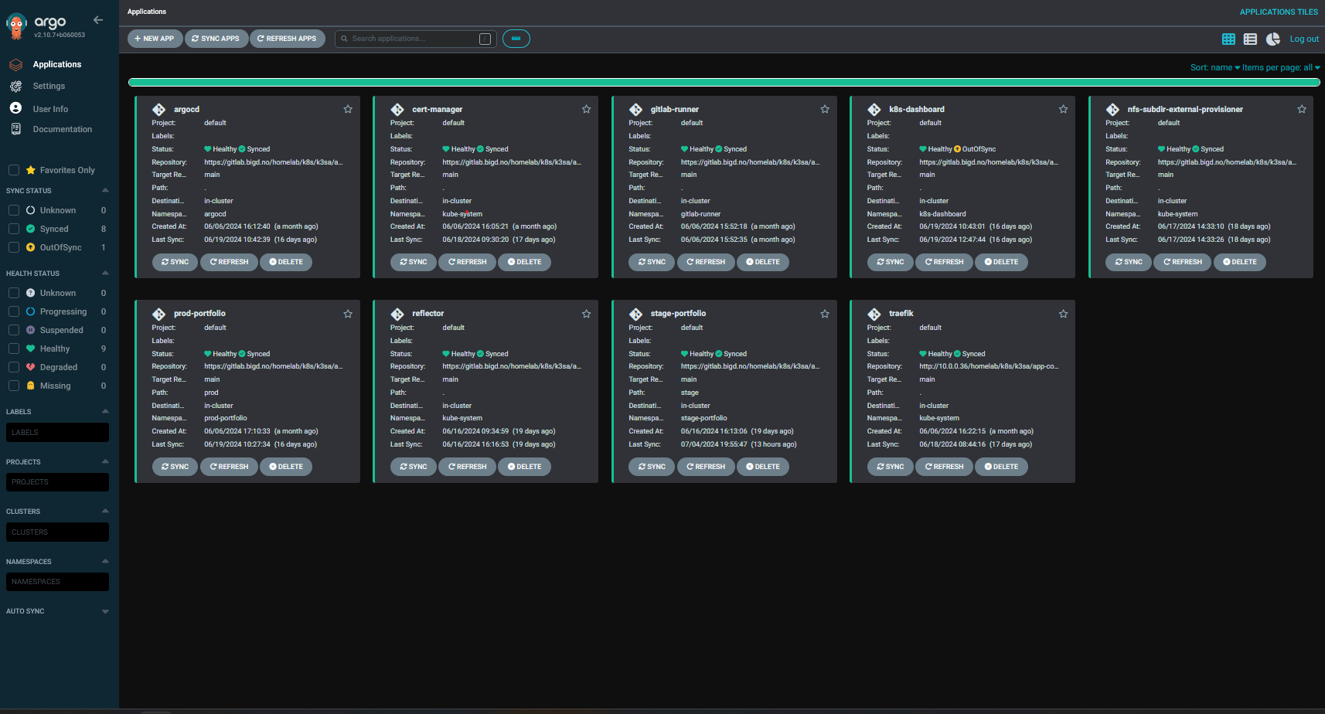Switch to list view
This screenshot has height=714, width=1325.
point(1250,39)
